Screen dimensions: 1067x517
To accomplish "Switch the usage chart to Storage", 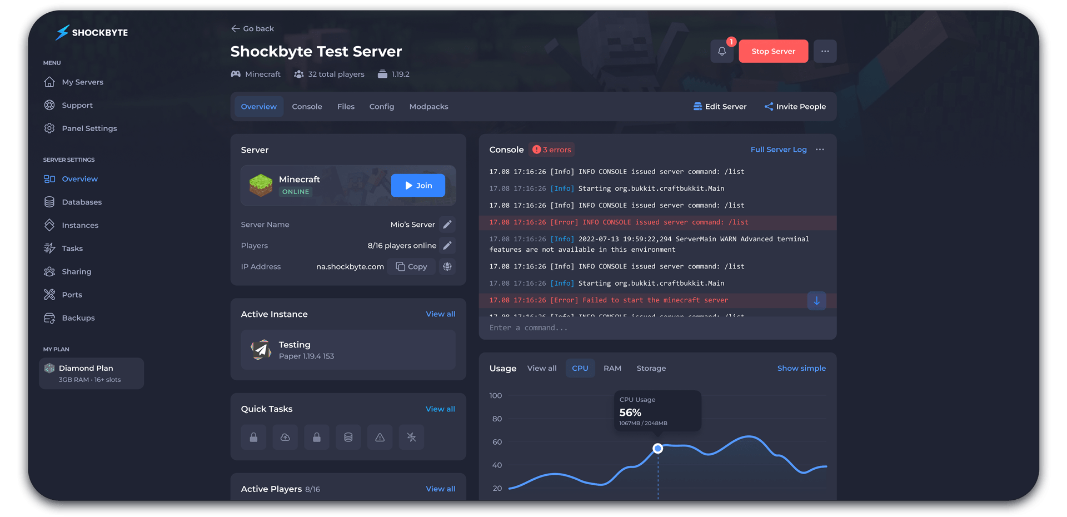I will (x=651, y=368).
